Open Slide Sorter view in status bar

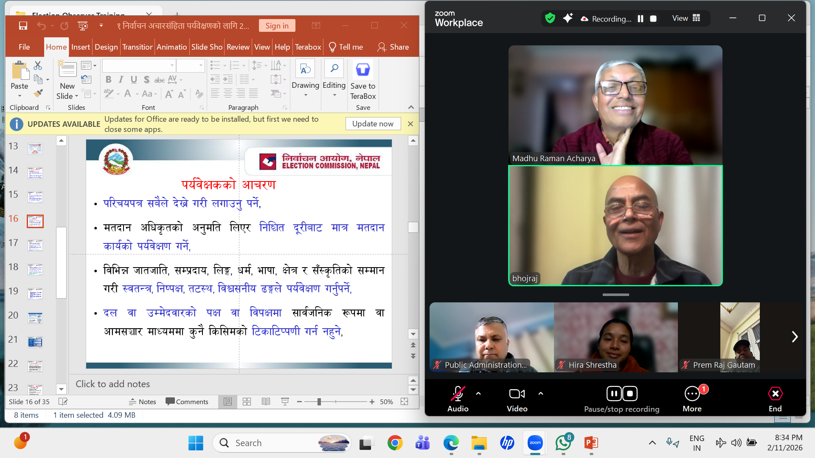(247, 402)
